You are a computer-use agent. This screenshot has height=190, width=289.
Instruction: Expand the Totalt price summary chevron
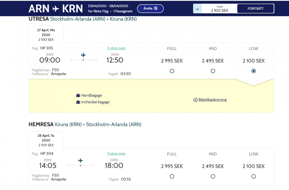(197, 9)
